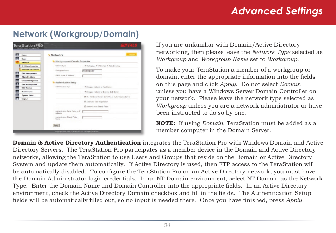Click the Disk Management sidebar icon
The width and height of the screenshot is (336, 233).
click(x=17, y=73)
